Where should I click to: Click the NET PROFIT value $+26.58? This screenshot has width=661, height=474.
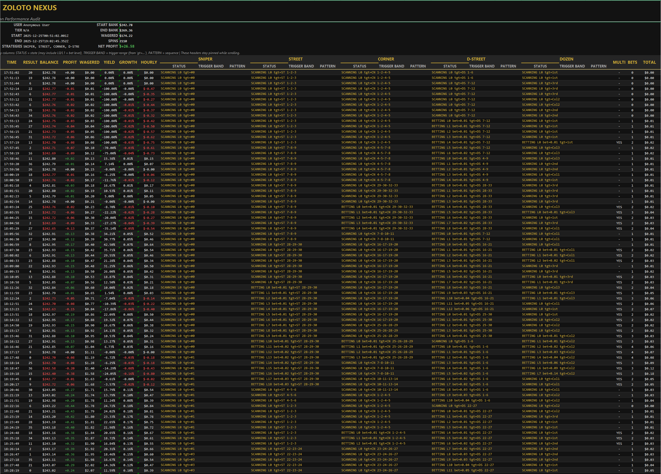tap(127, 46)
